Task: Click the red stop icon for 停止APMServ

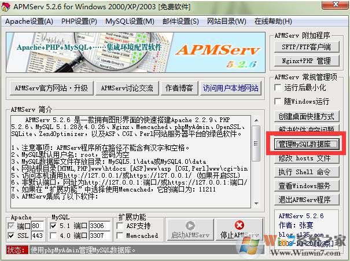Action: click(240, 225)
